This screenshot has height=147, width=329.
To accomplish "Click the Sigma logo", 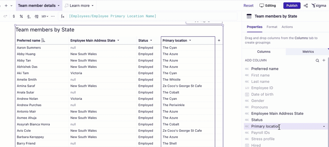I will click(318, 6).
